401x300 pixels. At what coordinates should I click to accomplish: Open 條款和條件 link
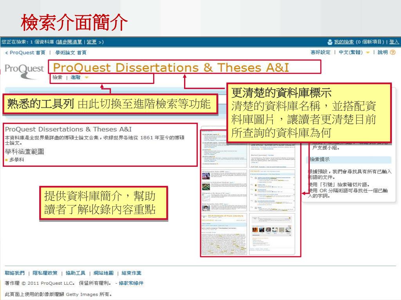coord(131,283)
